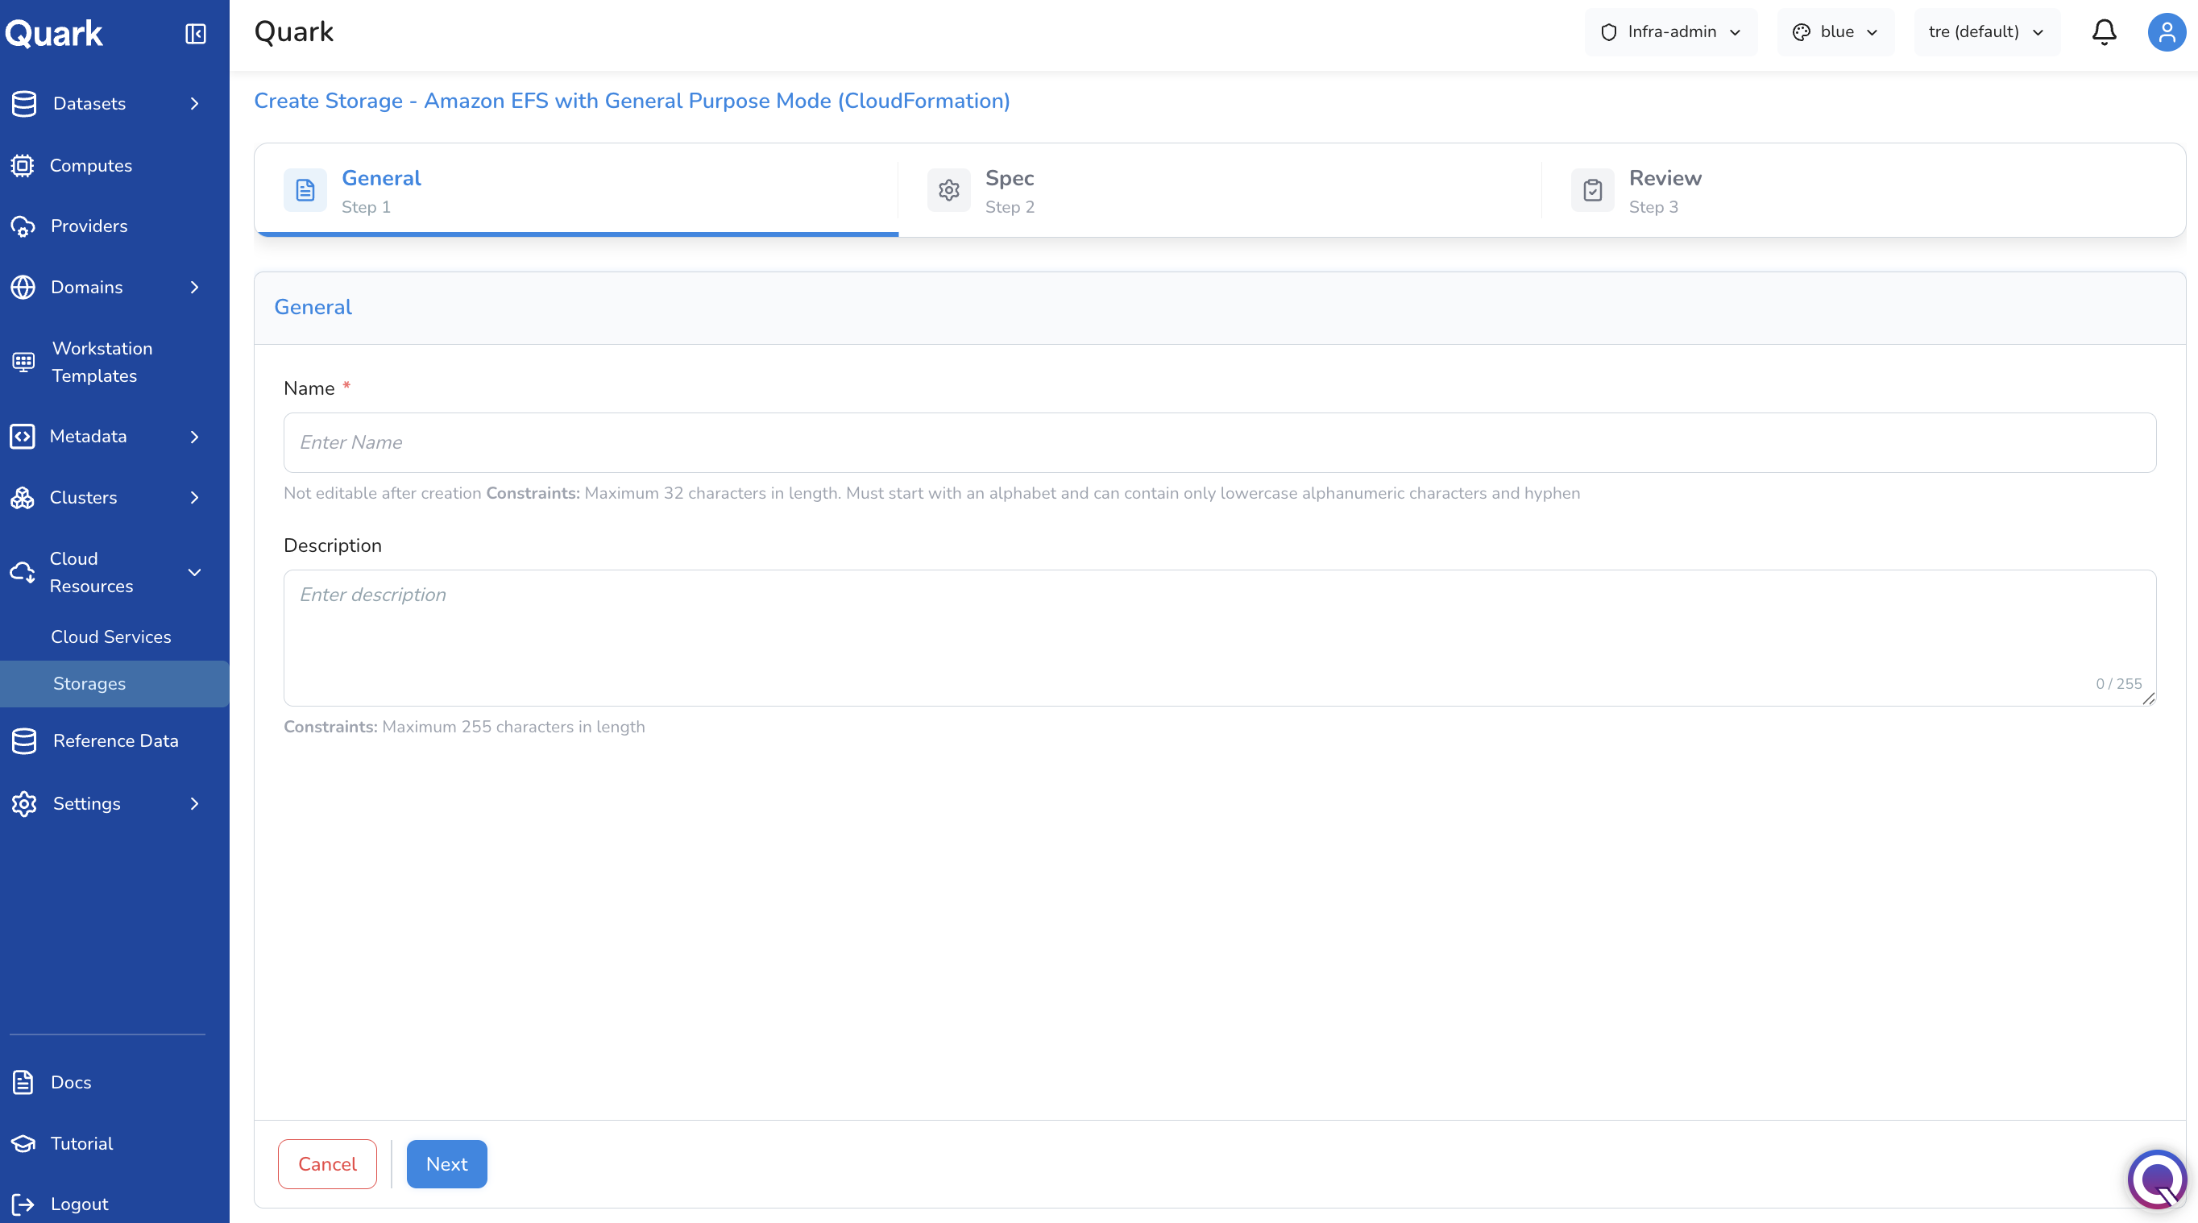Open notifications bell

tap(2105, 32)
